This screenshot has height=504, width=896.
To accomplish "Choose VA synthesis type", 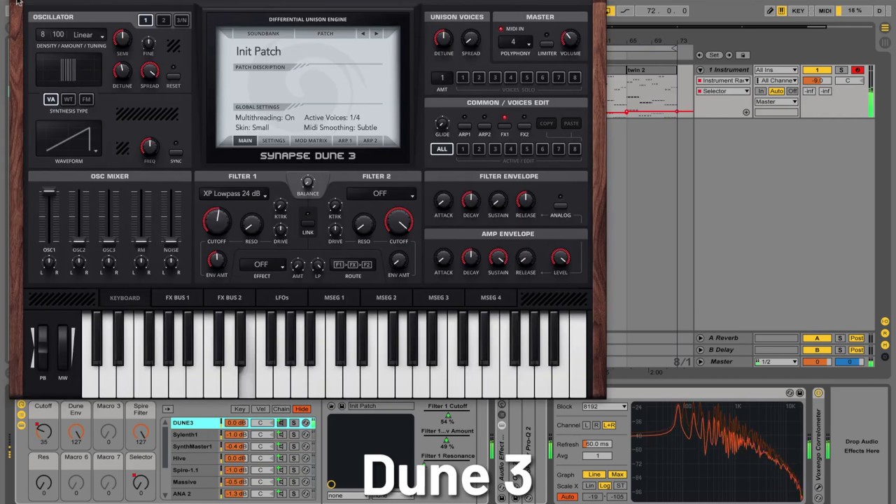I will [50, 99].
